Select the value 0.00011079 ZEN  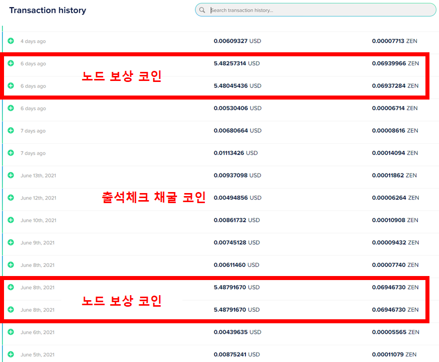[394, 355]
